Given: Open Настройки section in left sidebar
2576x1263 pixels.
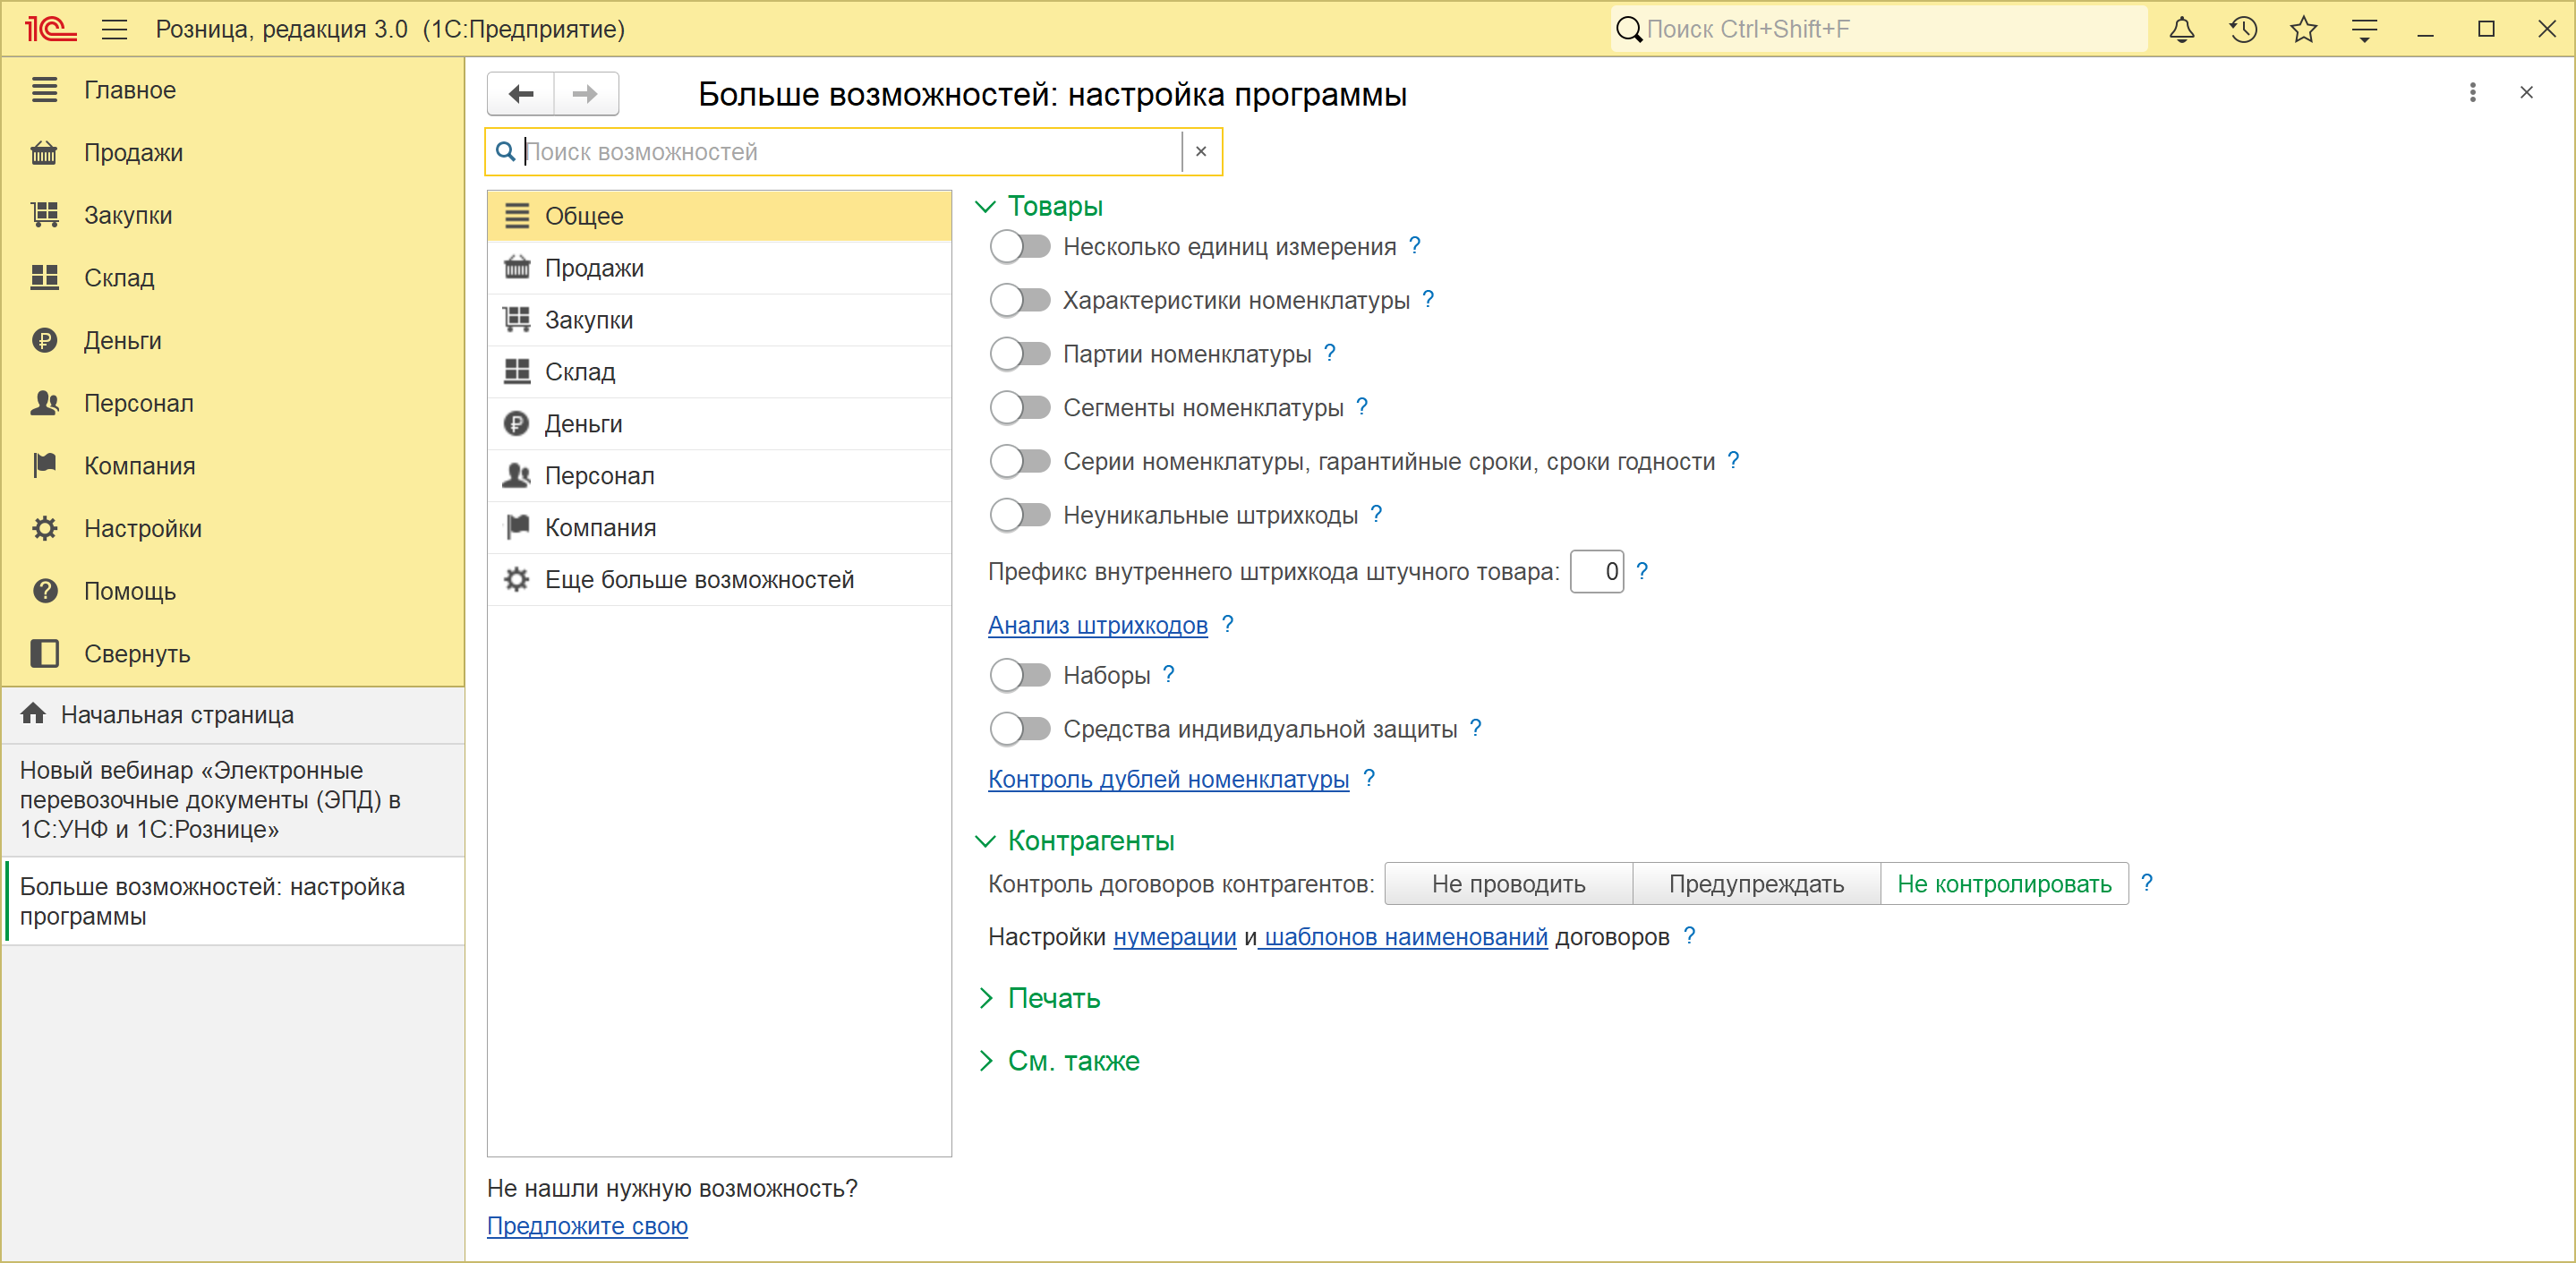Looking at the screenshot, I should 232,528.
